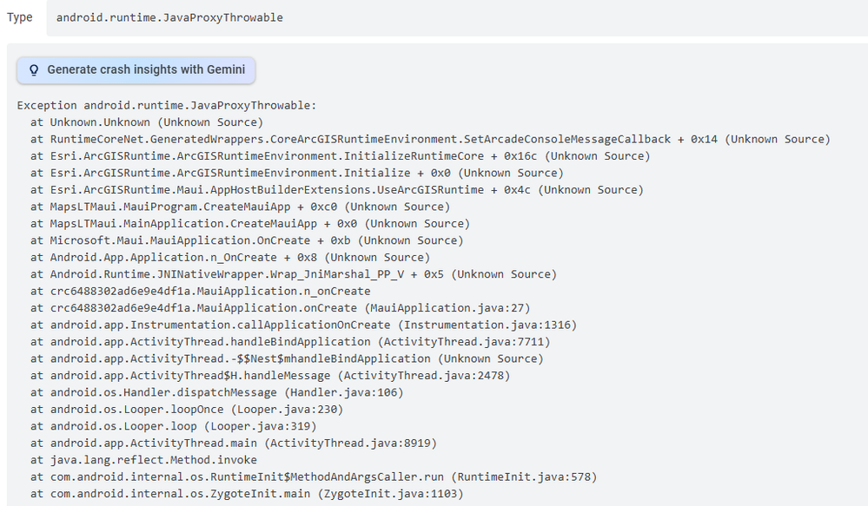Viewport: 868px width, 506px height.
Task: Click the 'Exception android.runtime.JavaProxyThrowable:' header line
Action: click(x=167, y=106)
